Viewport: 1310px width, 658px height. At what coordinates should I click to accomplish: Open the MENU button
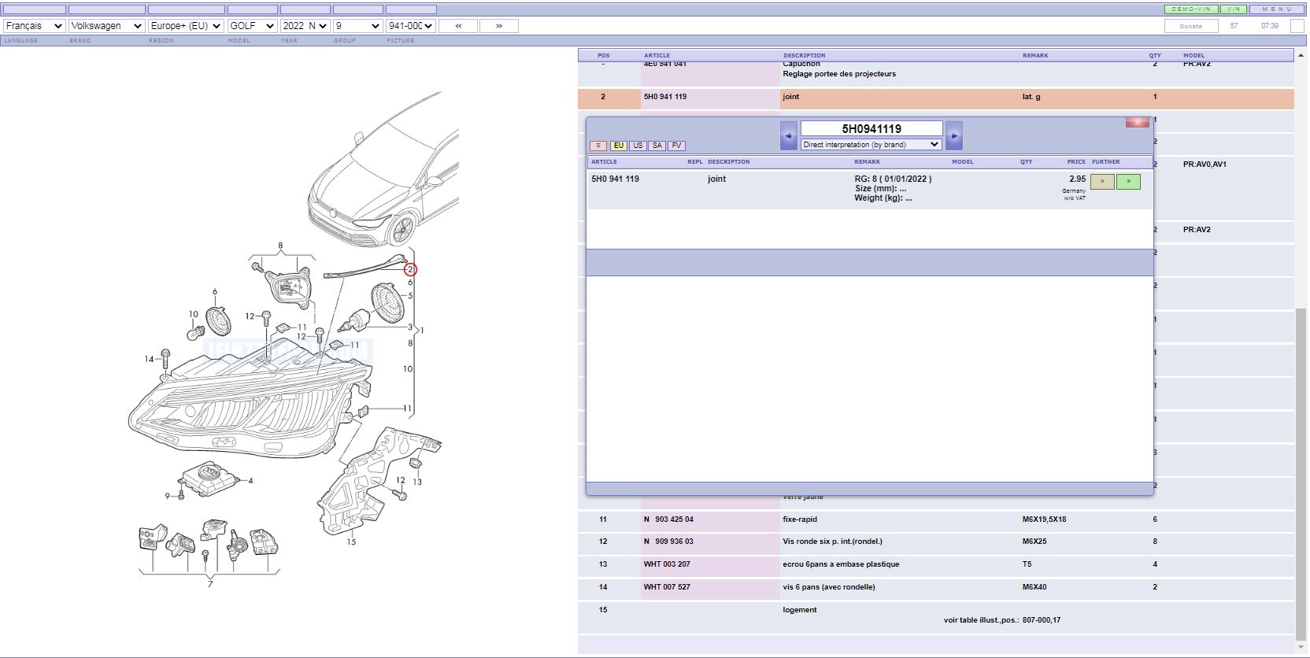pos(1277,9)
